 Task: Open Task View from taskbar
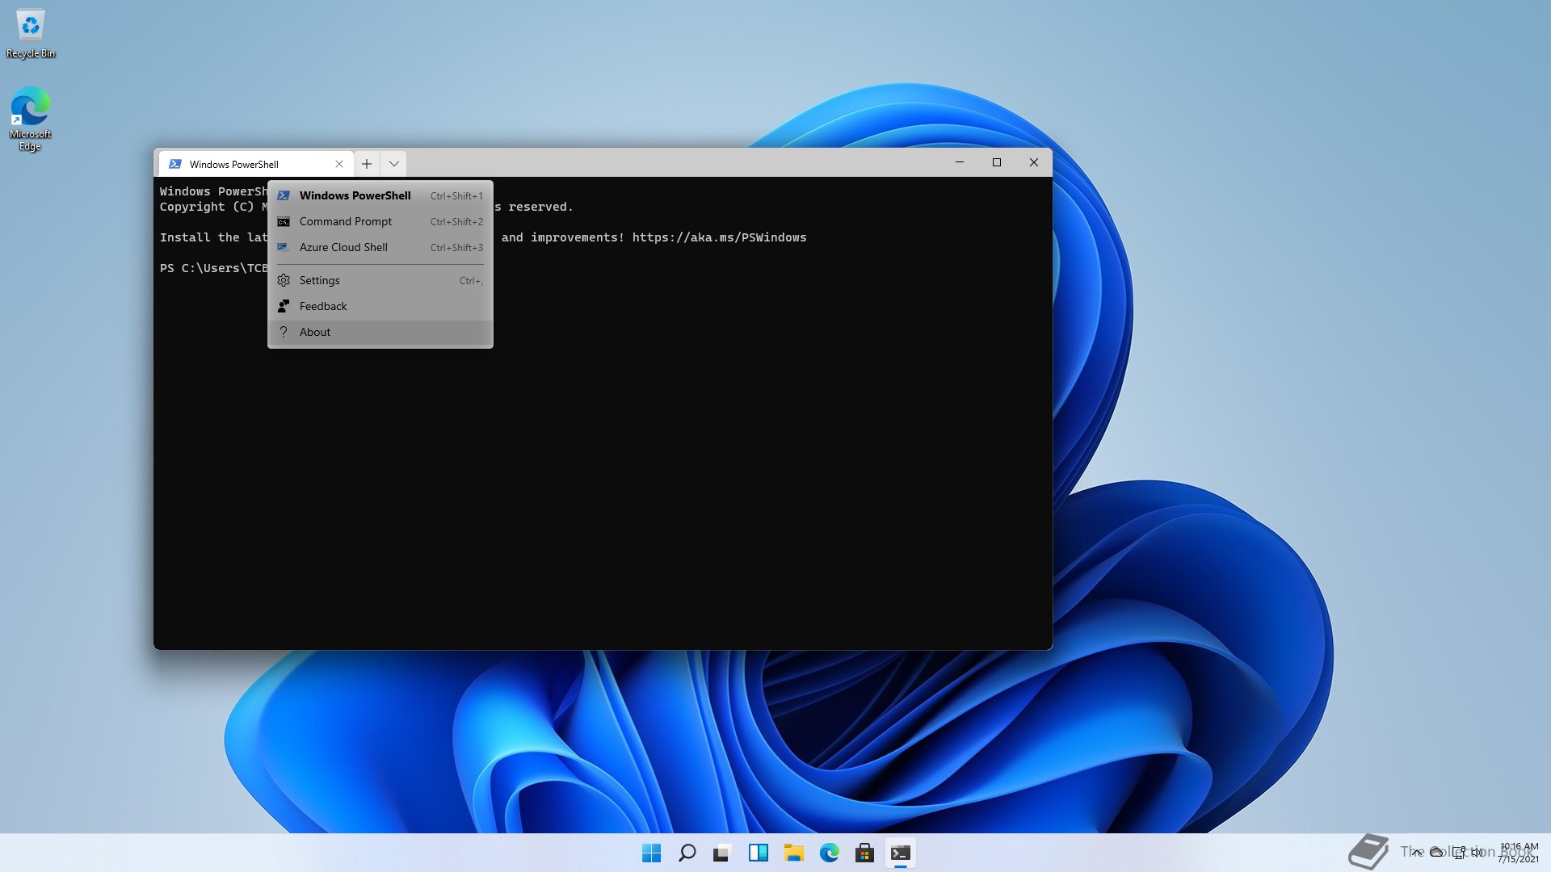tap(722, 853)
